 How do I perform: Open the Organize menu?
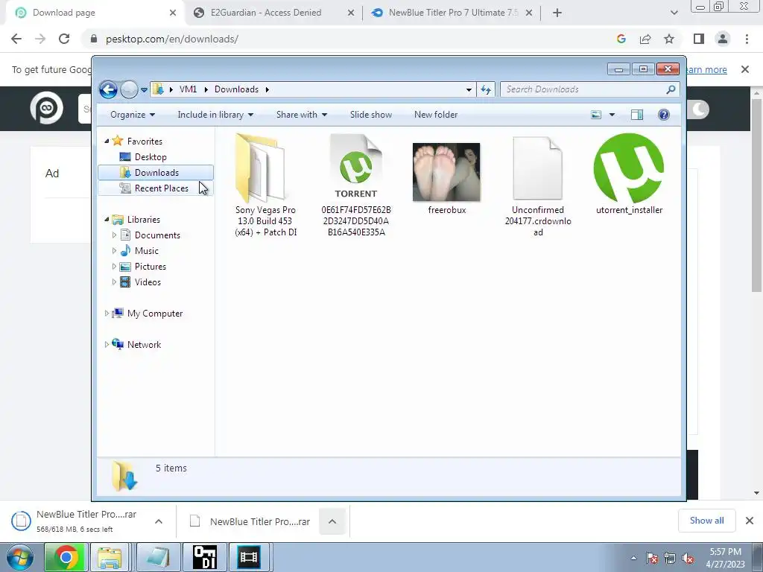pyautogui.click(x=133, y=115)
